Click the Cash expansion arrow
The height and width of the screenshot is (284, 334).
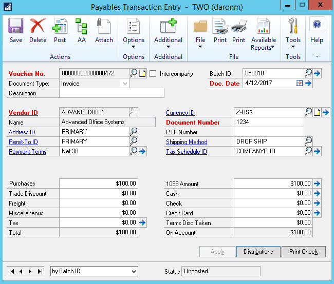(317, 193)
